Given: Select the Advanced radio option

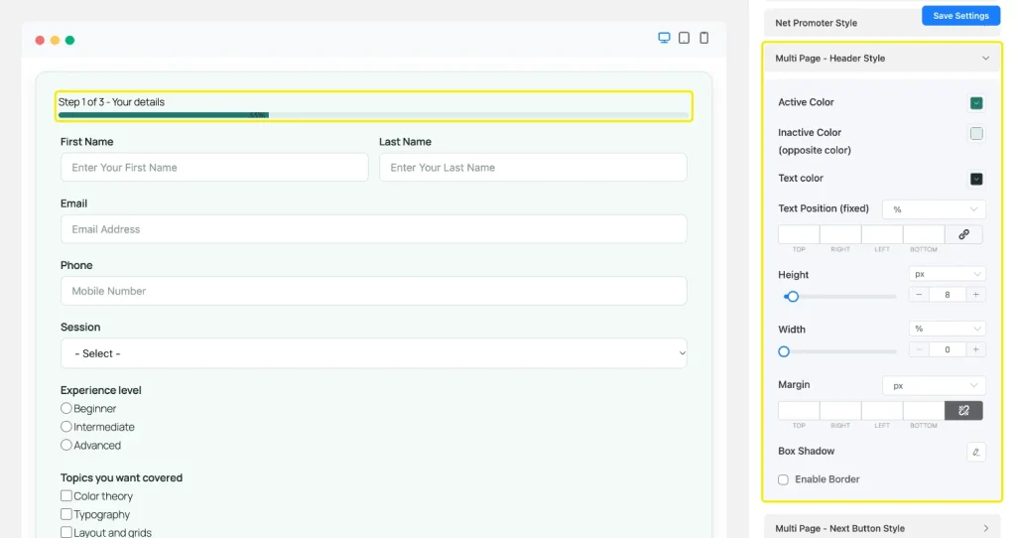Looking at the screenshot, I should 66,445.
